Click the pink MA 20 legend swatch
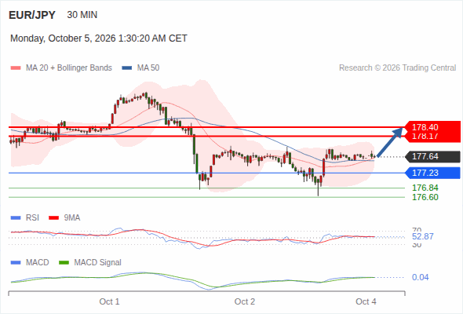This screenshot has width=463, height=314. pyautogui.click(x=16, y=68)
